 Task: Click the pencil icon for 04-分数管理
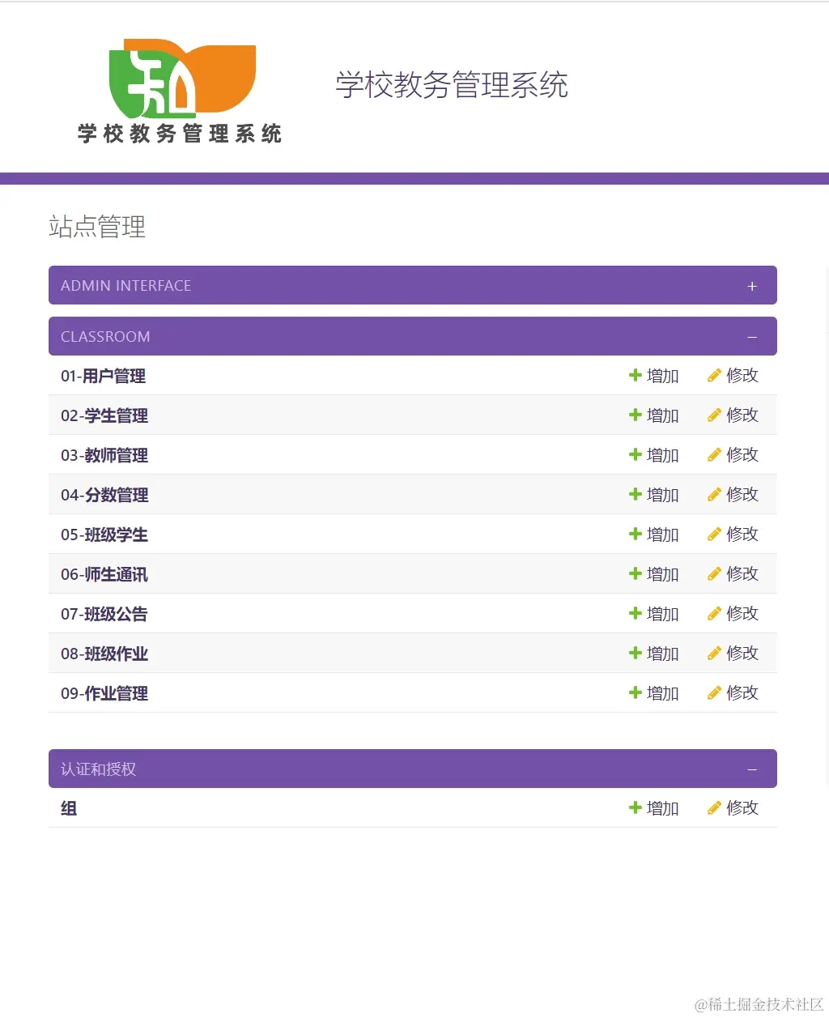pyautogui.click(x=714, y=494)
